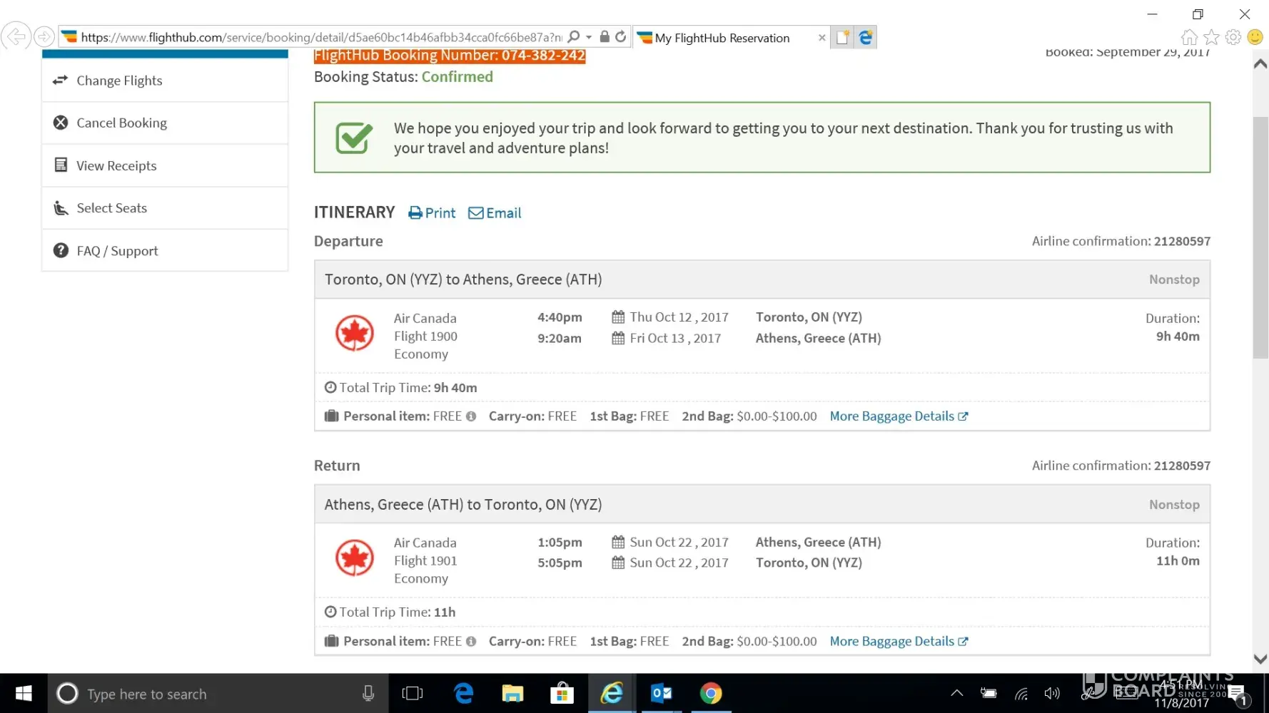
Task: Click the Confirmed booking status text
Action: [x=457, y=77]
